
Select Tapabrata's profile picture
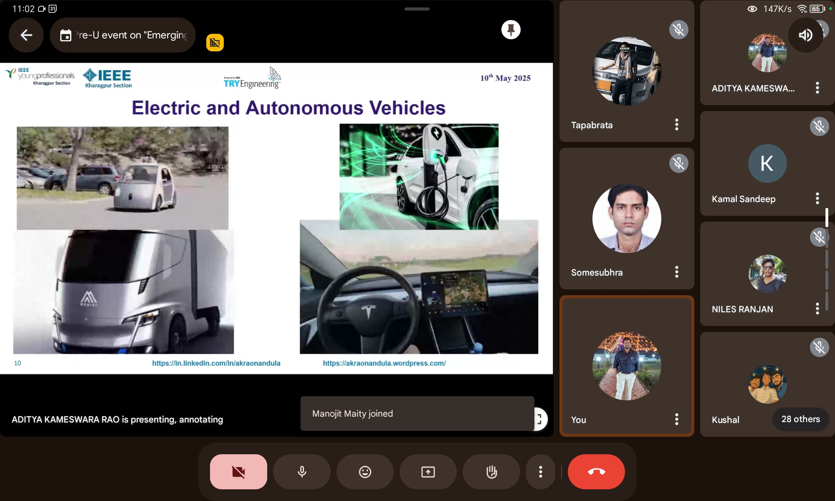(x=627, y=71)
